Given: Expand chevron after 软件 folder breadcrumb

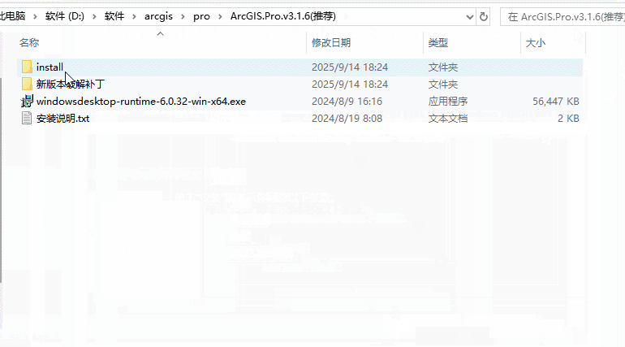Looking at the screenshot, I should click(134, 16).
